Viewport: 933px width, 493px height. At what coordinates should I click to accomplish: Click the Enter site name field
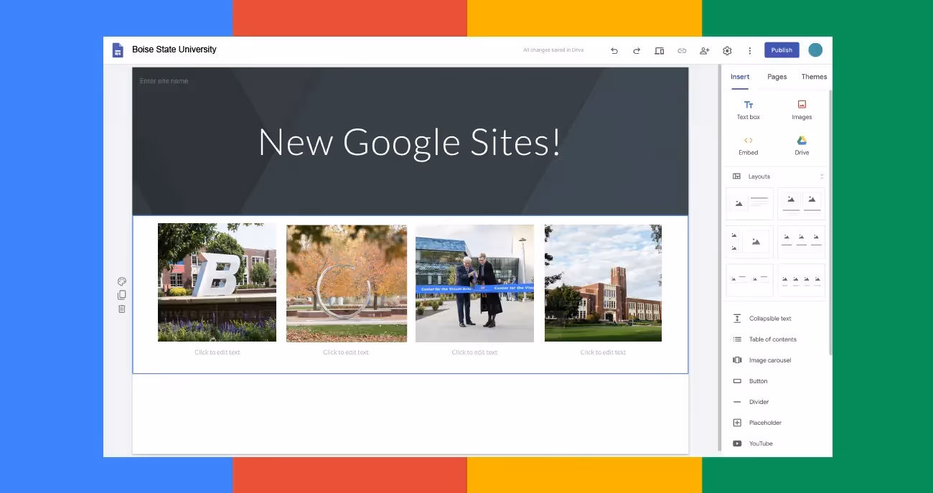click(164, 80)
